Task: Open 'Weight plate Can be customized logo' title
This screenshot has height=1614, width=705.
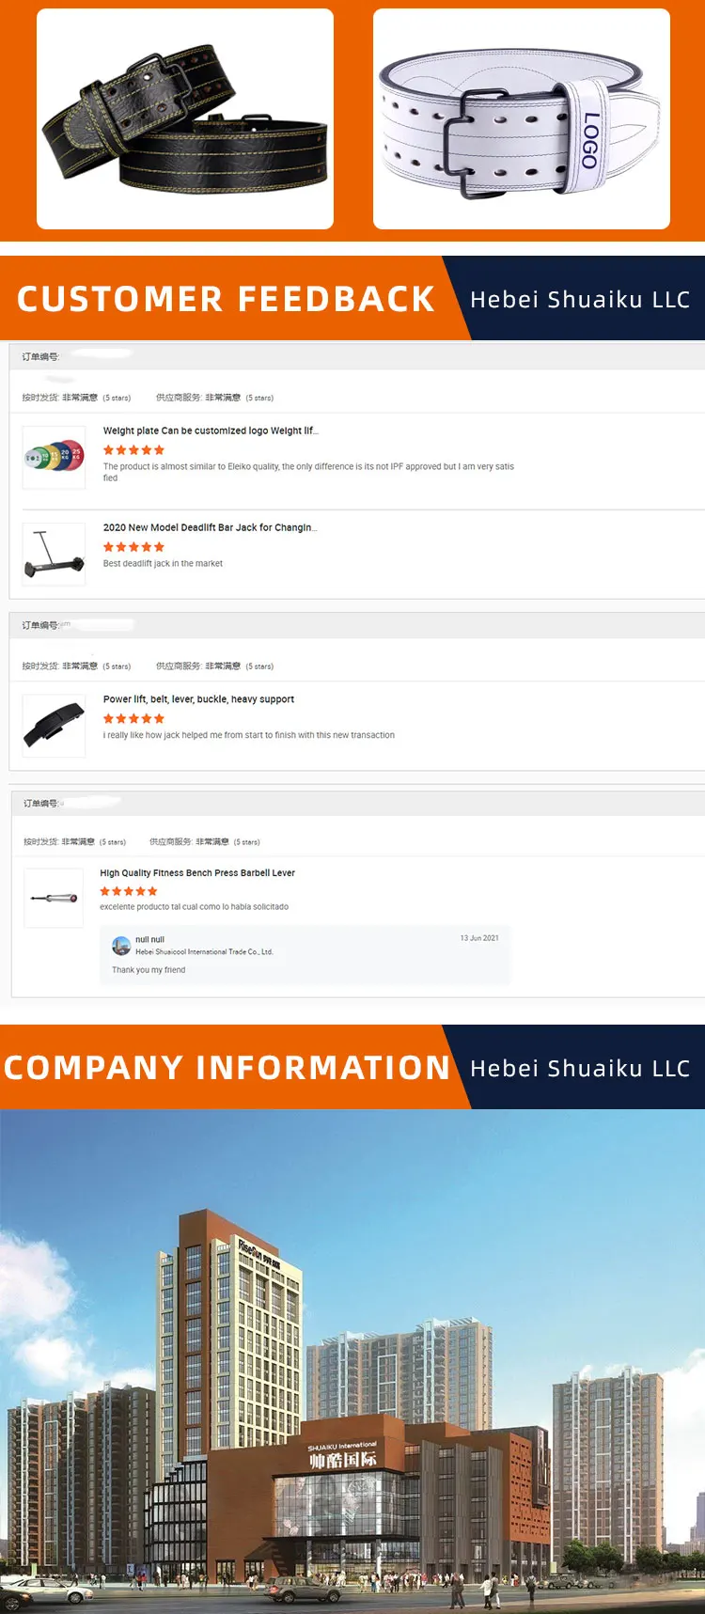Action: coord(211,431)
